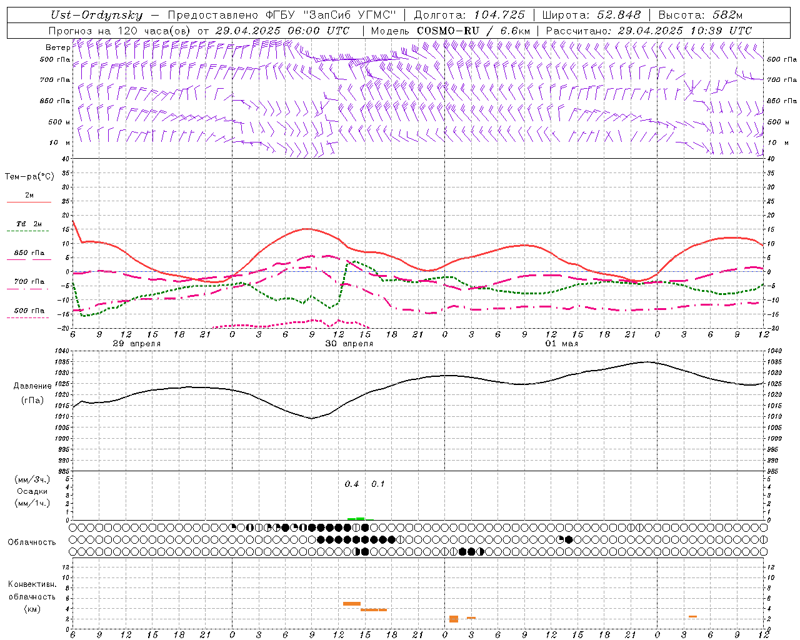The width and height of the screenshot is (800, 640).
Task: Click the Облачность cloud cover label
Action: pos(32,542)
